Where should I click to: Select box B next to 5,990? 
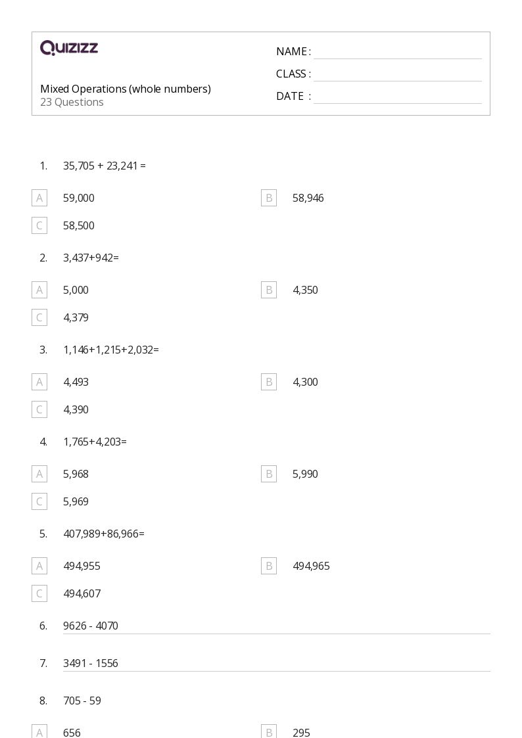click(x=269, y=473)
